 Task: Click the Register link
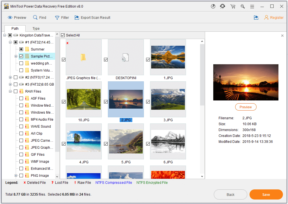(x=276, y=18)
